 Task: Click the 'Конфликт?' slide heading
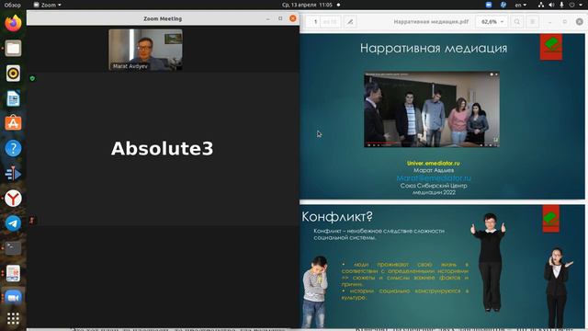(x=337, y=217)
